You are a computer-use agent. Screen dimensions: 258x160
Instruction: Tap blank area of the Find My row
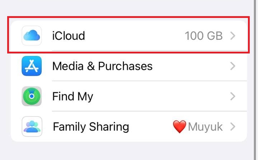pyautogui.click(x=162, y=96)
